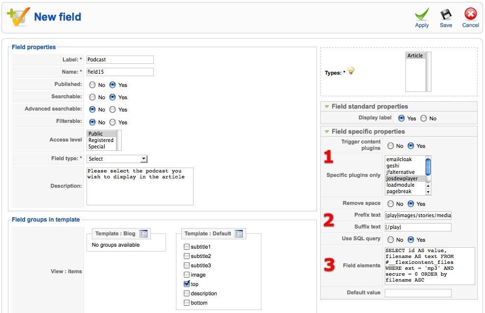Click into the Default value text field
Viewport: 485px width, 313px height.
click(x=418, y=293)
